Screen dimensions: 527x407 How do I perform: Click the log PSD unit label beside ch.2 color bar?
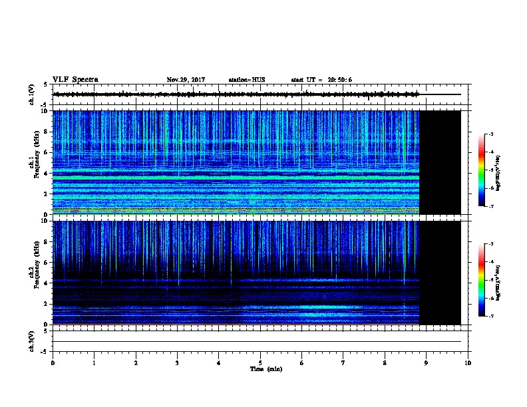(498, 283)
